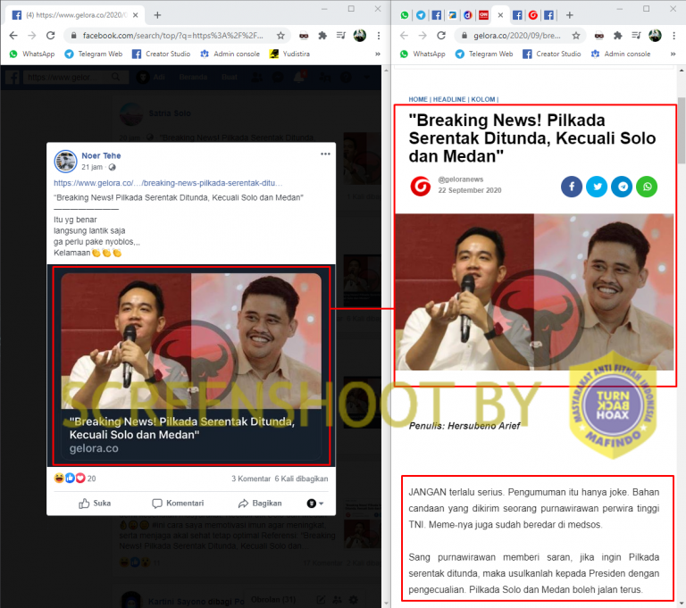Share the article on Twitter

pos(597,187)
